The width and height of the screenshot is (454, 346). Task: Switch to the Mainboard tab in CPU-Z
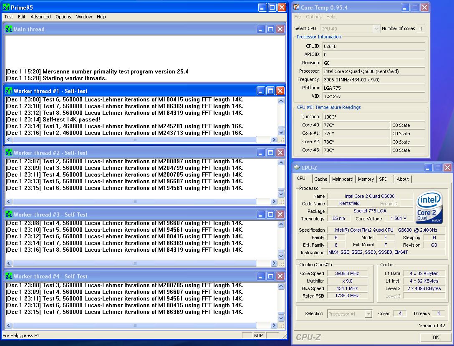click(x=343, y=179)
